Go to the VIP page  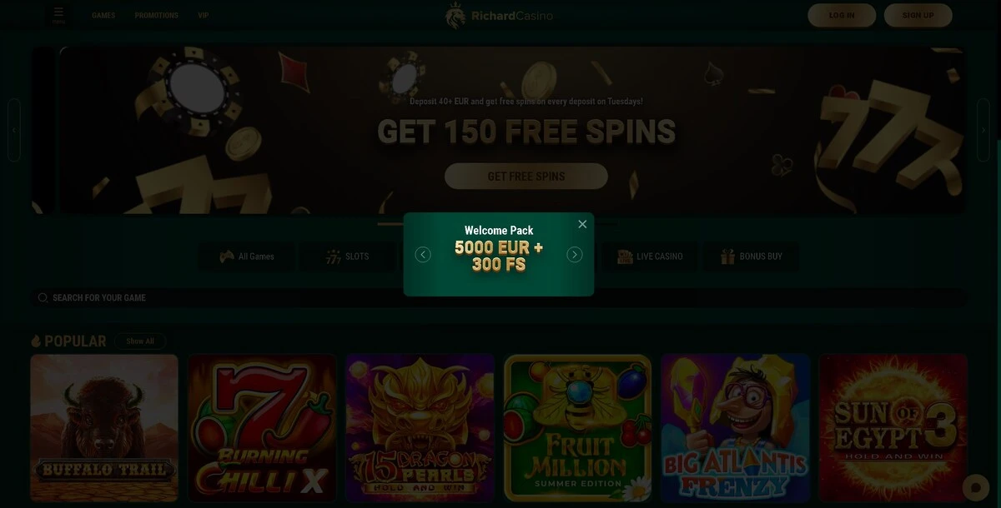(x=204, y=16)
